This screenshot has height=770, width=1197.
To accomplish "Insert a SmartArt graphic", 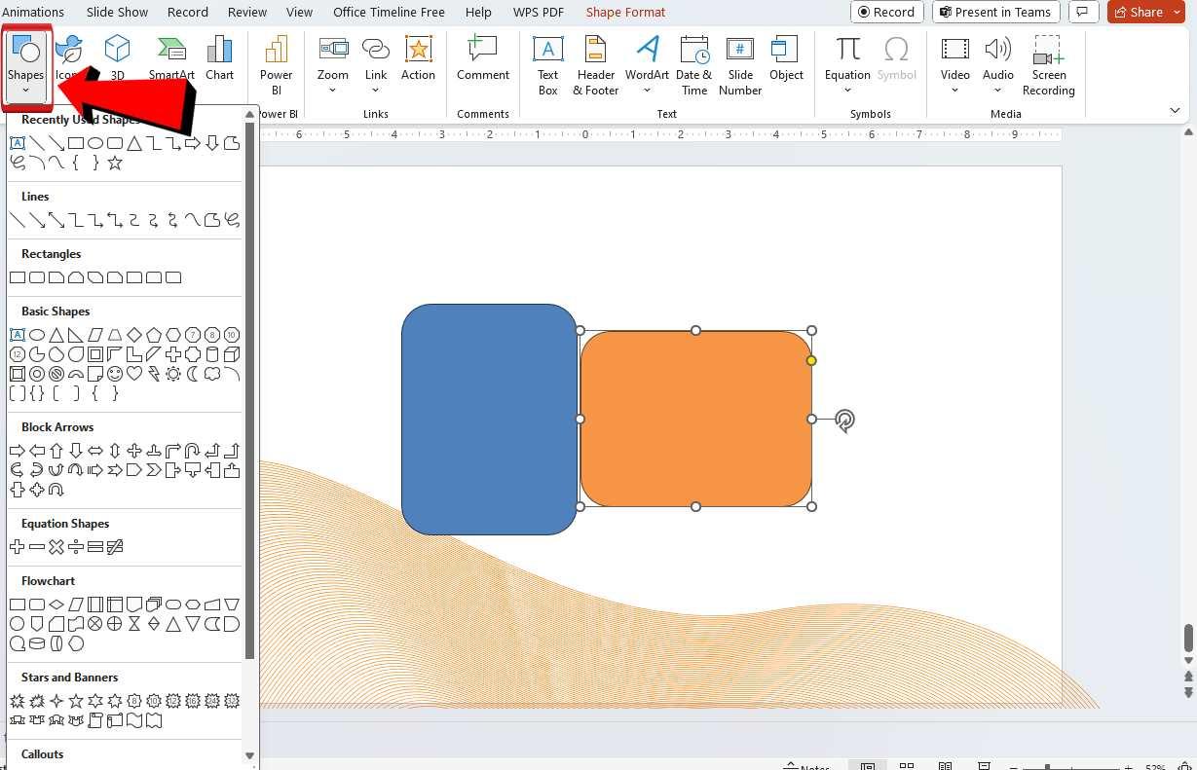I will point(171,60).
